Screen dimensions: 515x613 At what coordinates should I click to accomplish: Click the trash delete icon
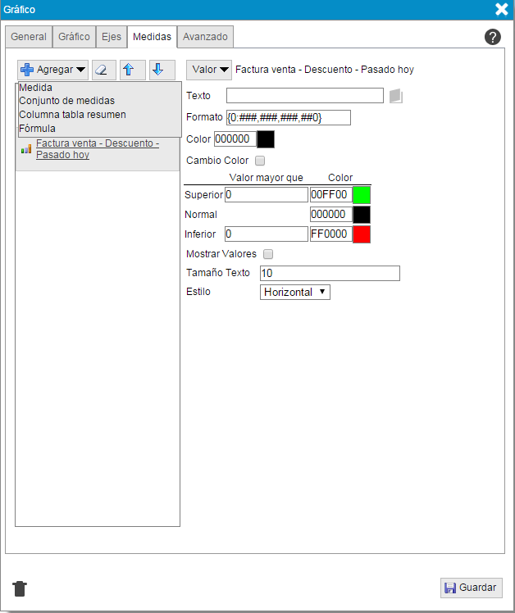pyautogui.click(x=21, y=588)
